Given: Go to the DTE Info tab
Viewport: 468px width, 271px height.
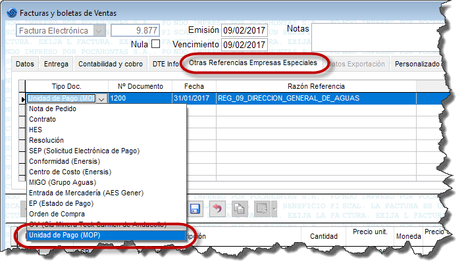Looking at the screenshot, I should click(x=166, y=64).
